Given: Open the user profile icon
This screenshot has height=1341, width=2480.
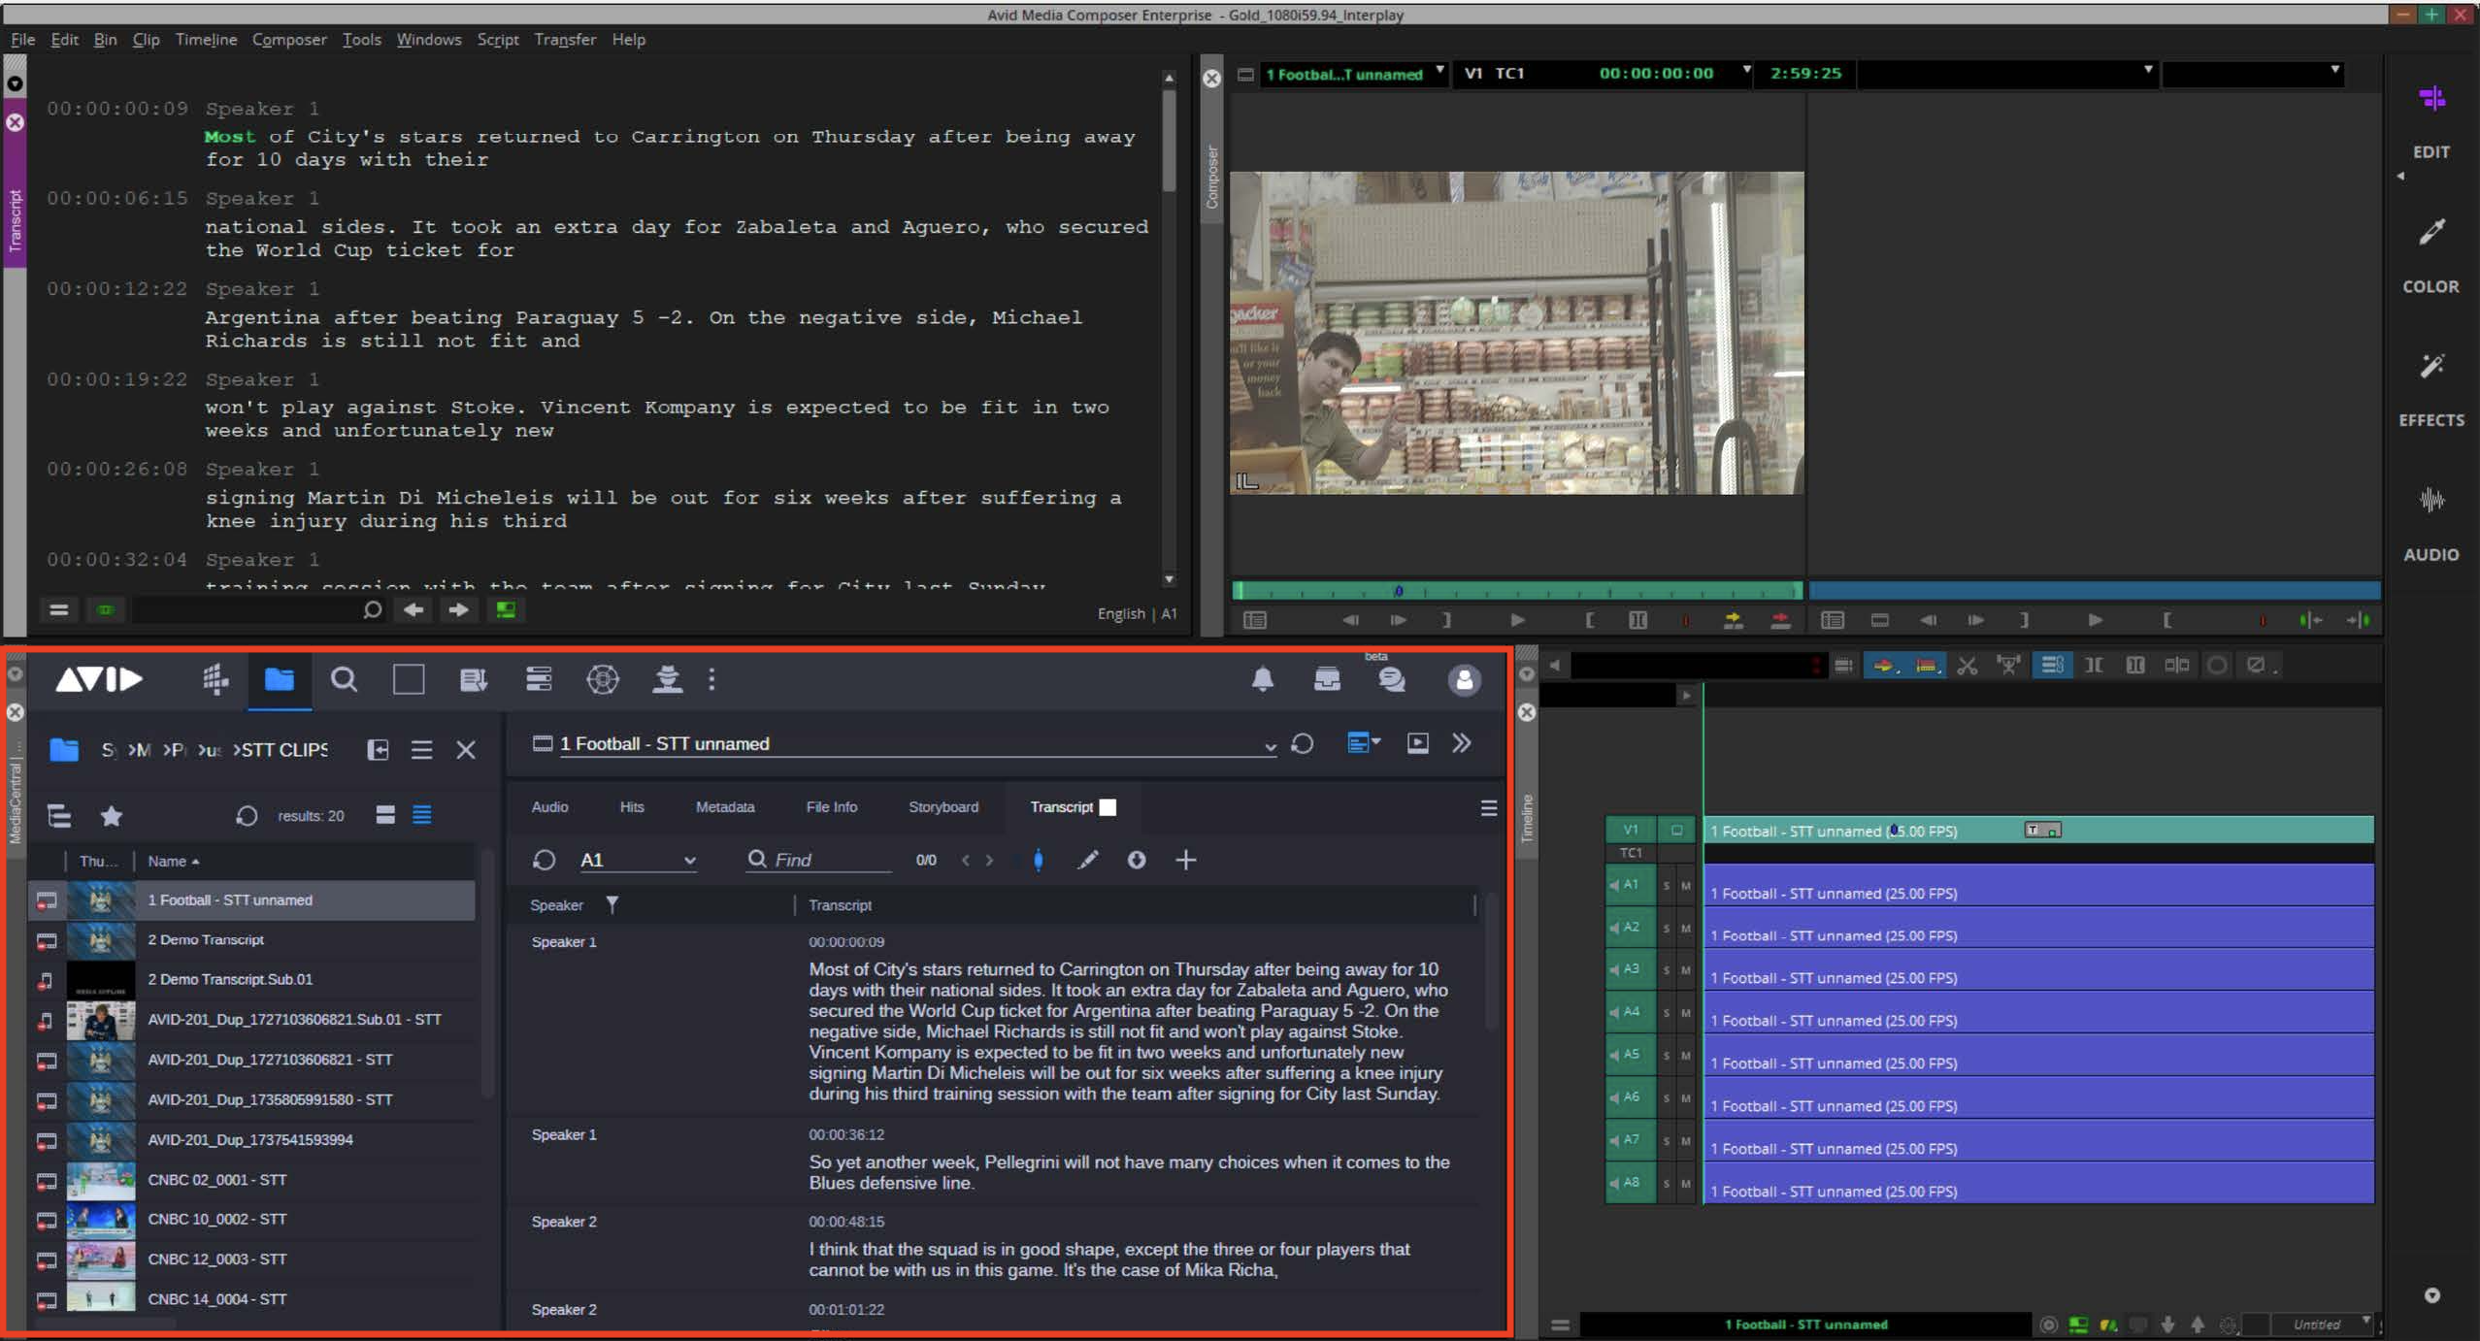Looking at the screenshot, I should coord(1464,679).
